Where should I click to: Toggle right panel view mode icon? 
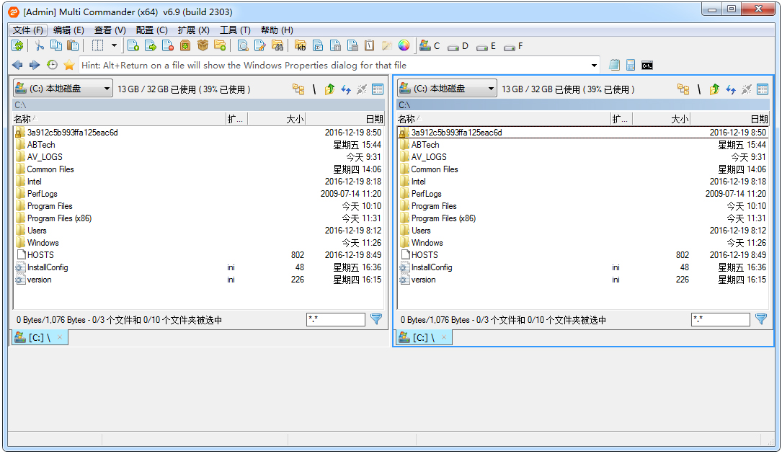763,89
